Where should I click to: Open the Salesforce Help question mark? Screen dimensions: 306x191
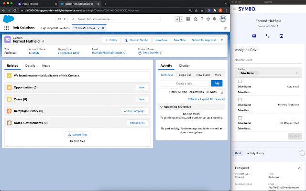[202, 19]
